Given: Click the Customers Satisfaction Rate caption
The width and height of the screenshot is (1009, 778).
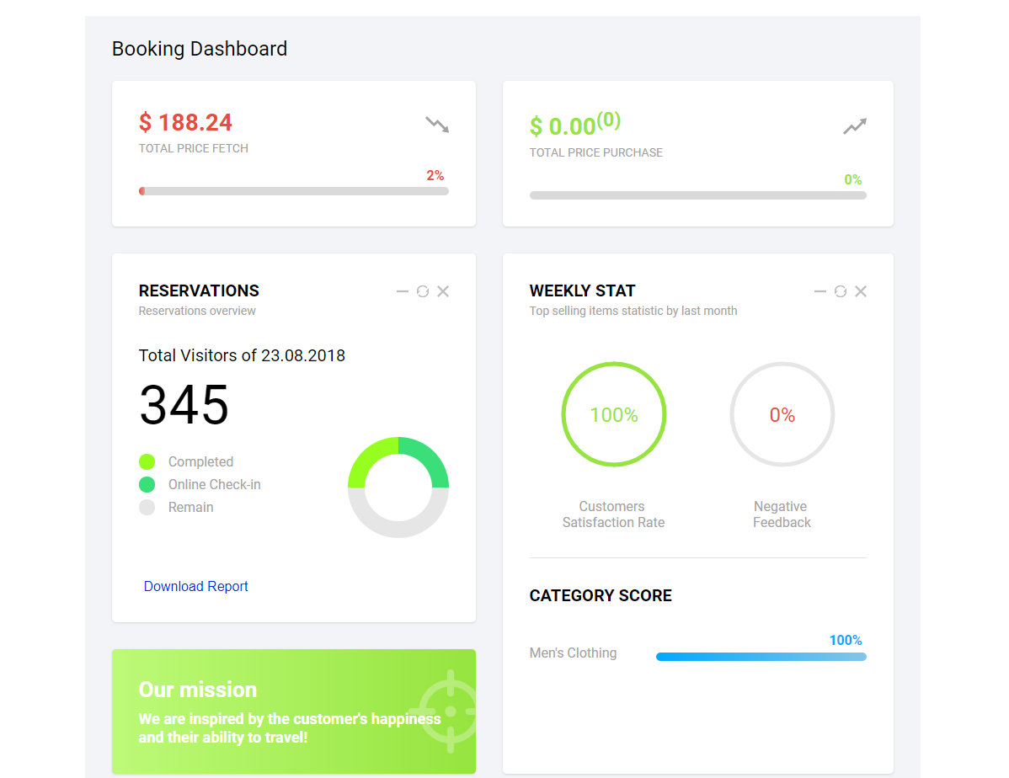Looking at the screenshot, I should 613,514.
